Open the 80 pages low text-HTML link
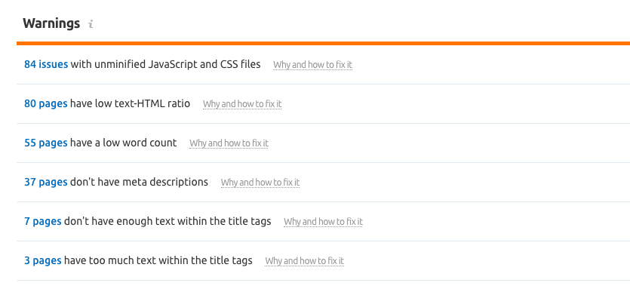The image size is (630, 292). click(46, 103)
